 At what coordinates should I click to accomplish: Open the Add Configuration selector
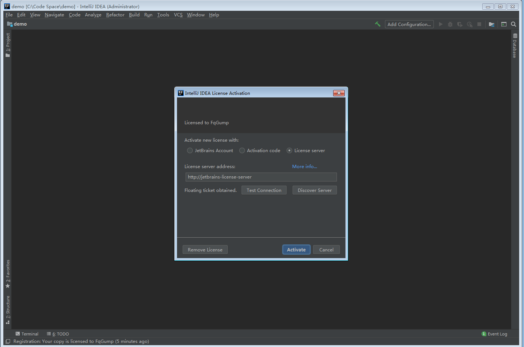click(x=409, y=24)
